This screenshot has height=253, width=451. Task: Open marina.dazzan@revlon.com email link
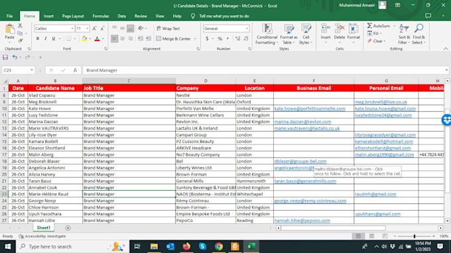302,122
